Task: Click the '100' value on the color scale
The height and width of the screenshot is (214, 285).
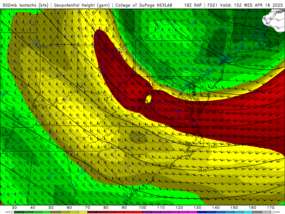Action: pyautogui.click(x=142, y=208)
